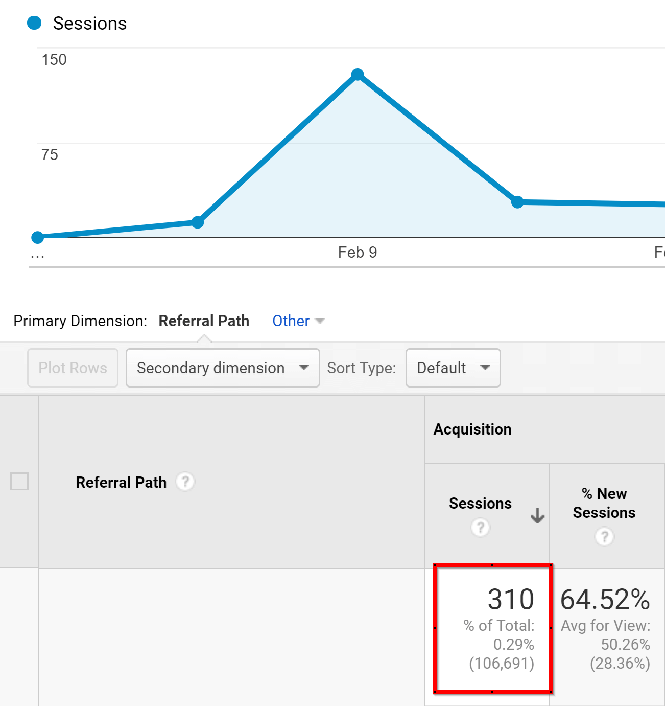Open the % New Sessions help tooltip

tap(604, 537)
